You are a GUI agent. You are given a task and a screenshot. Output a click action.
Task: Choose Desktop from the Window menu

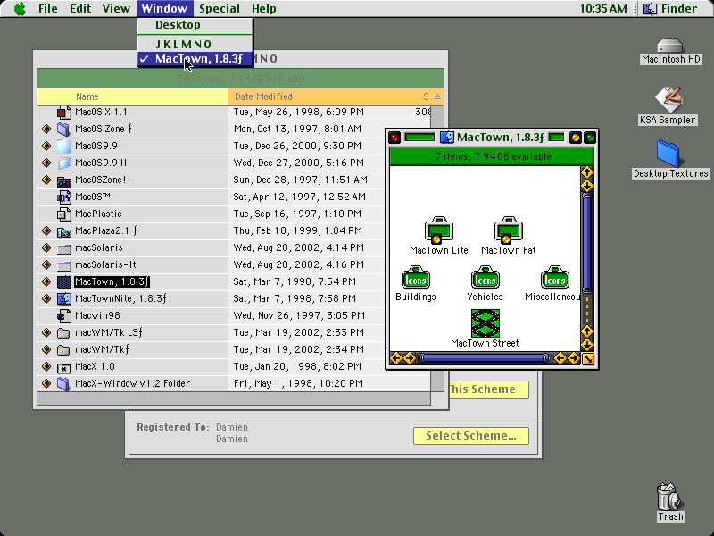pyautogui.click(x=195, y=25)
